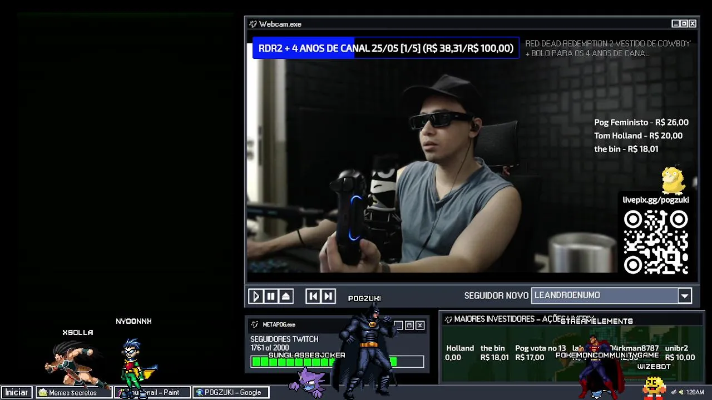Click the Pac-Man sprite labeled WIZEBOT
This screenshot has height=400, width=712.
(x=654, y=387)
